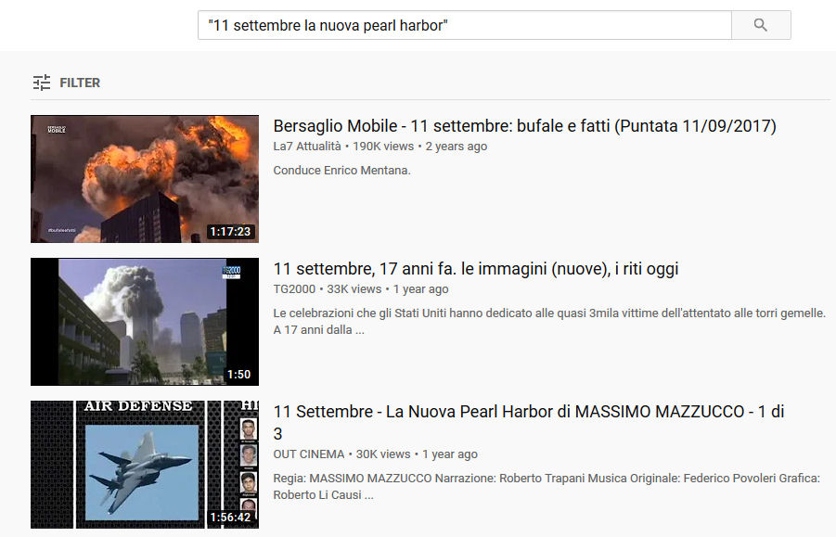Visit the TG2000 channel name link

(x=294, y=289)
